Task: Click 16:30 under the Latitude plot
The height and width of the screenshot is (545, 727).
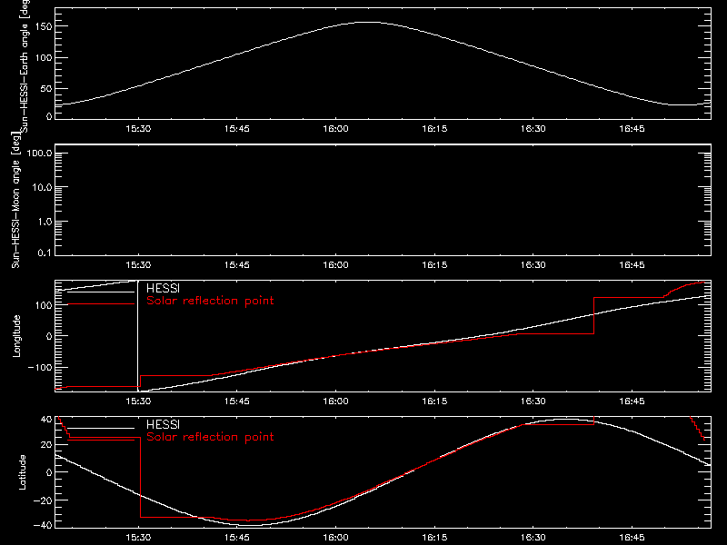Action: tap(533, 538)
